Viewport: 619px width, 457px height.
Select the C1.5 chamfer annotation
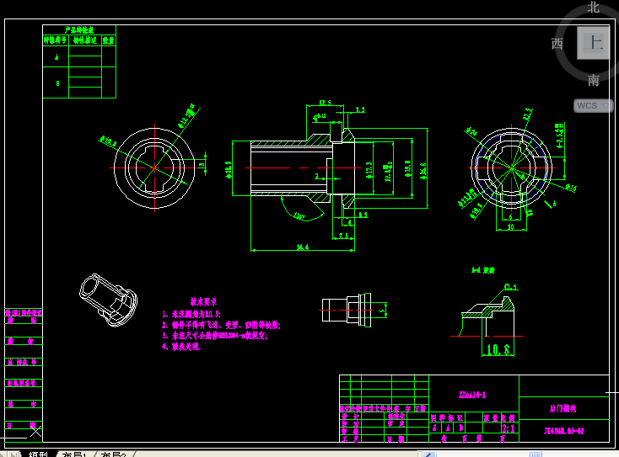click(510, 287)
